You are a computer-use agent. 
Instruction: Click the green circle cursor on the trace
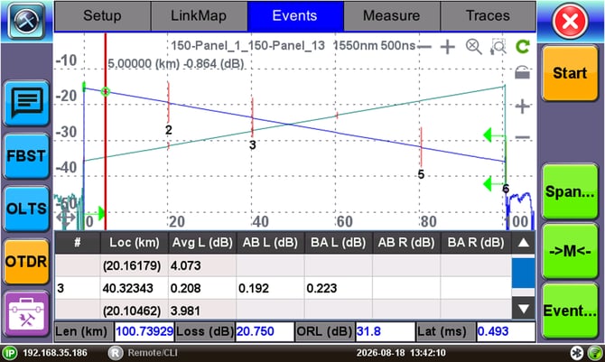pyautogui.click(x=106, y=91)
